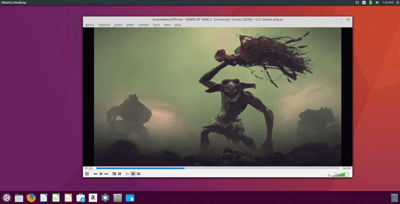Click the 01:28 elapsed time label
The image size is (400, 204).
[89, 168]
